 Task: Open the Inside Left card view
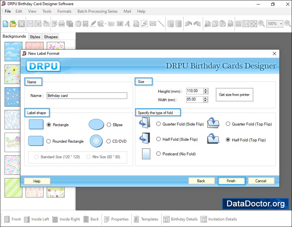click(x=36, y=219)
